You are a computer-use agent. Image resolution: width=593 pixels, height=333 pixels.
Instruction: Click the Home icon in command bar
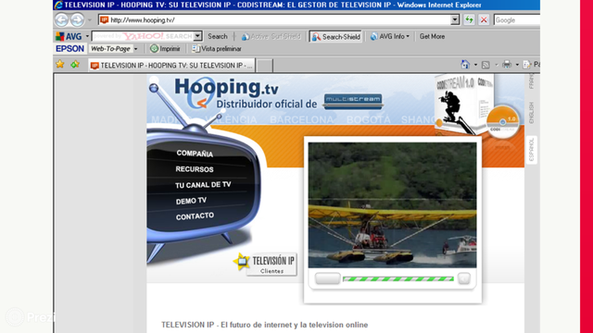(x=465, y=65)
